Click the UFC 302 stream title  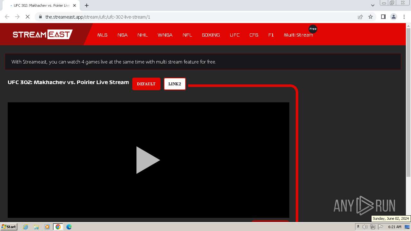[68, 82]
